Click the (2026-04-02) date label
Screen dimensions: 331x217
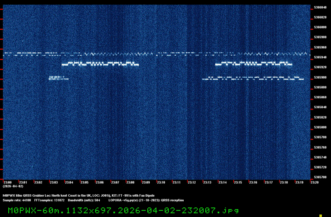(x=13, y=186)
